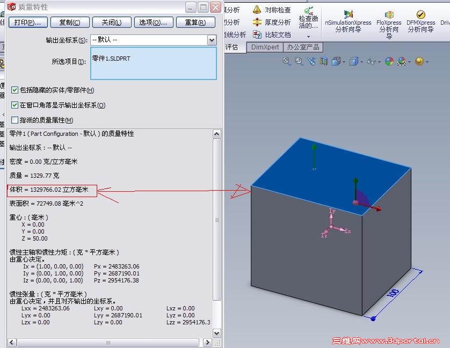The height and width of the screenshot is (348, 450).
Task: Click the 比较文档 compare documents icon
Action: (257, 34)
